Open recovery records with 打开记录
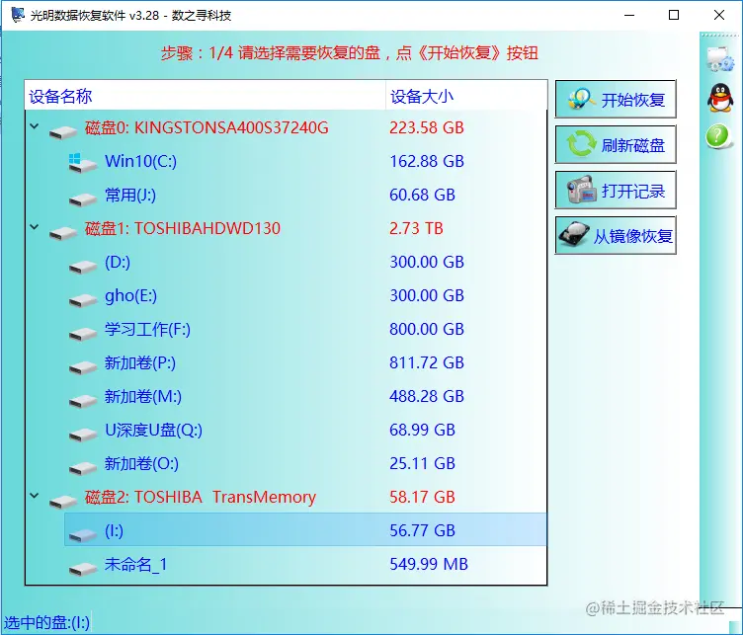The width and height of the screenshot is (743, 635). (x=616, y=190)
